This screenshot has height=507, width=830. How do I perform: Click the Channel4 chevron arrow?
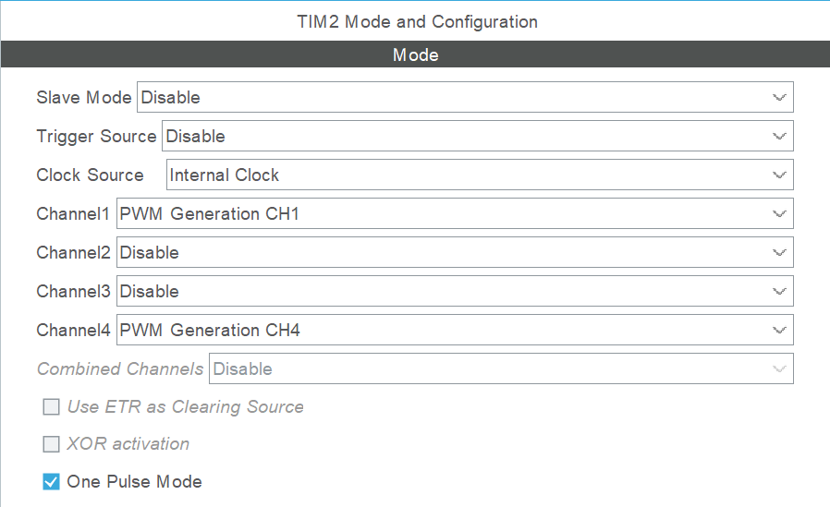779,331
